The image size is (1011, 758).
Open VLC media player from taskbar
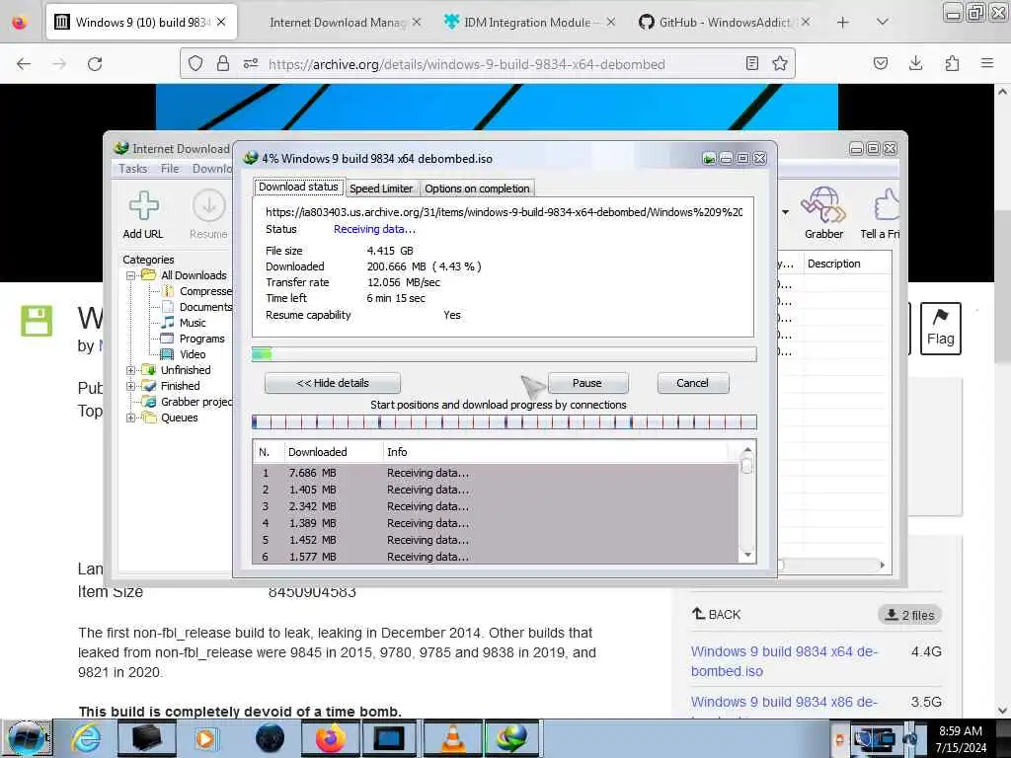click(454, 738)
